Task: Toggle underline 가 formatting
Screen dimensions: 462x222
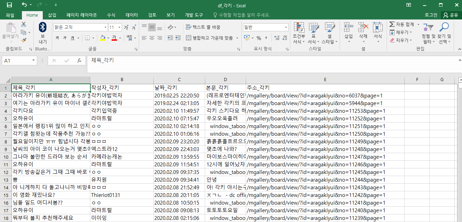Action: (73, 38)
